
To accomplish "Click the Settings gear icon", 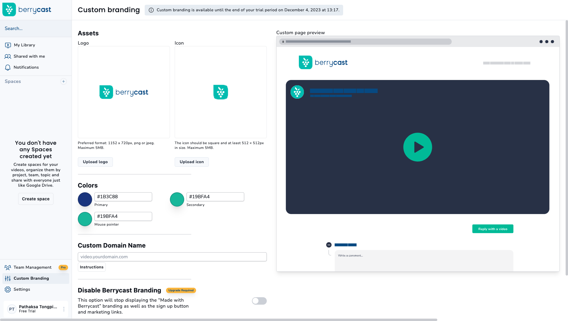I will tap(8, 289).
